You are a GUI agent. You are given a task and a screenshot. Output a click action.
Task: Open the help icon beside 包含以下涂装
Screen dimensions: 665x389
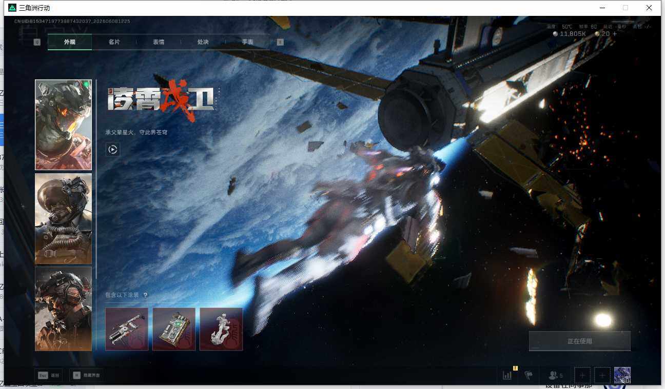(x=145, y=295)
